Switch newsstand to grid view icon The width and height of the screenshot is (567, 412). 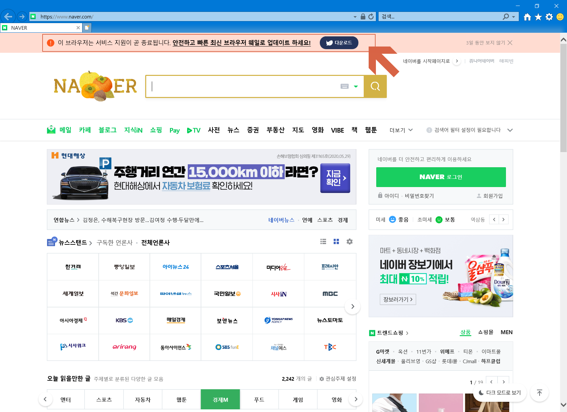click(336, 241)
